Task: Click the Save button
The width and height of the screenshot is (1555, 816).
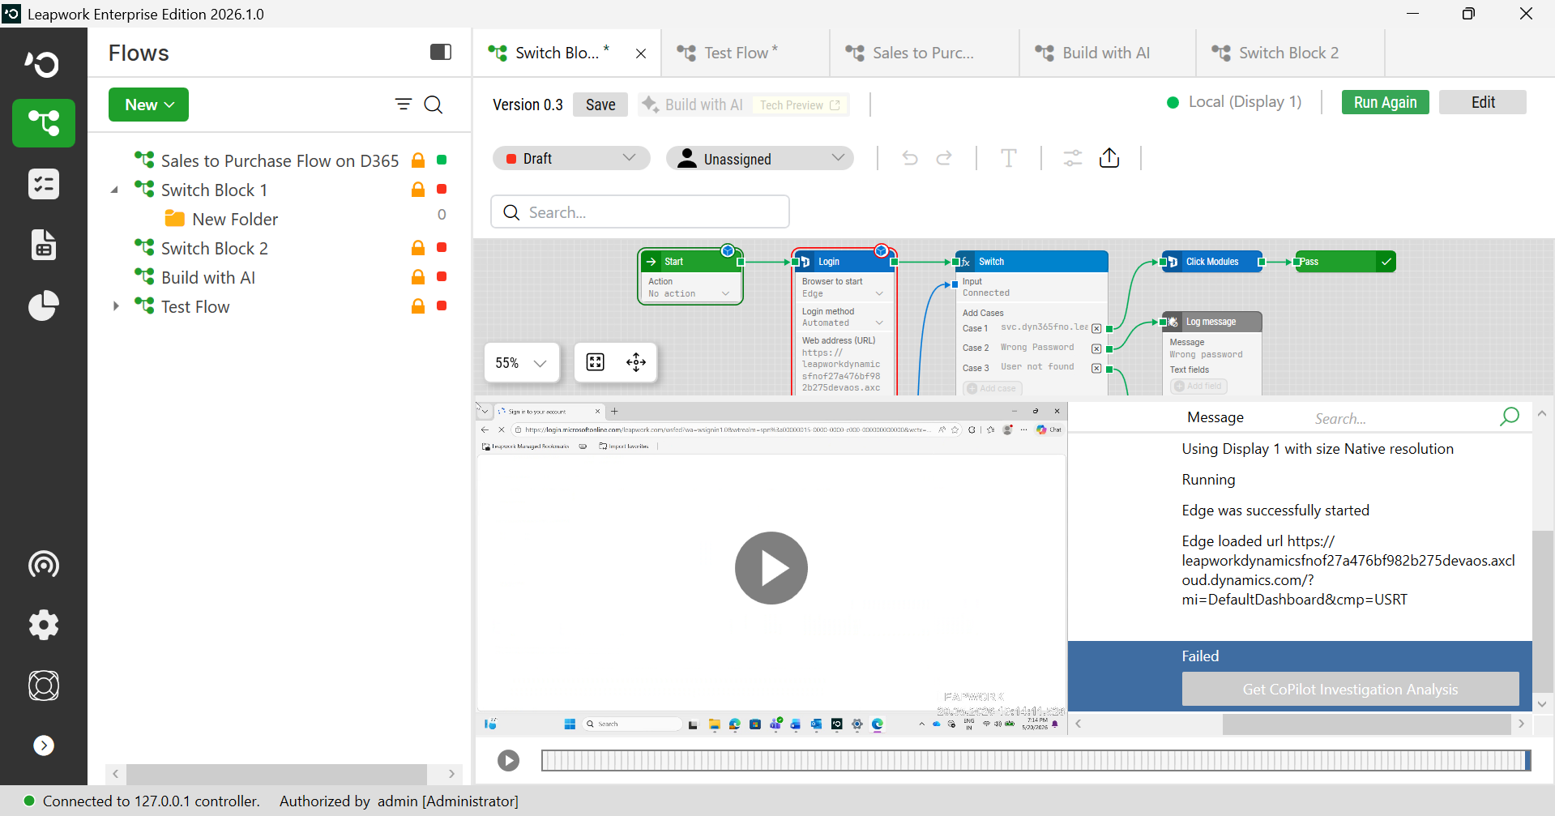Action: (600, 105)
